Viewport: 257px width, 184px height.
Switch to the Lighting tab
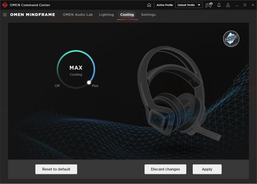point(106,15)
